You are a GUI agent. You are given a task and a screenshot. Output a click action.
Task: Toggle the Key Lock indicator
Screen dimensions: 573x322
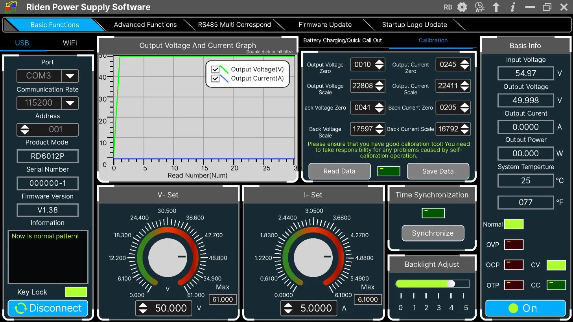pos(76,292)
